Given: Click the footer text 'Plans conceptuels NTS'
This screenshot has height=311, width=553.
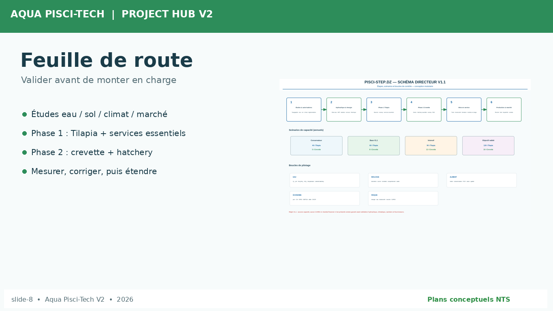Looking at the screenshot, I should coord(469,300).
